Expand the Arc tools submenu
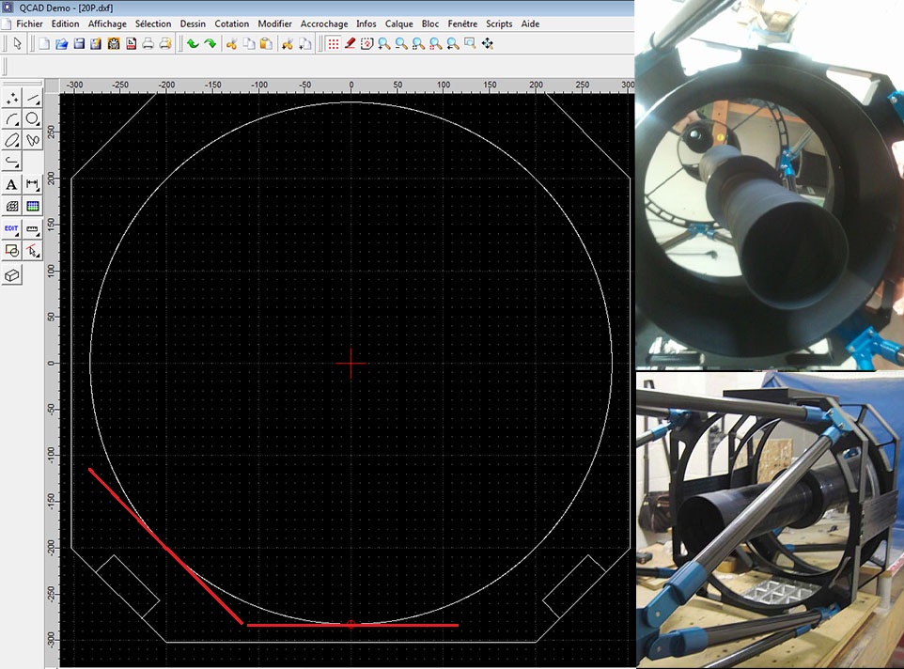904x669 pixels. click(x=12, y=118)
